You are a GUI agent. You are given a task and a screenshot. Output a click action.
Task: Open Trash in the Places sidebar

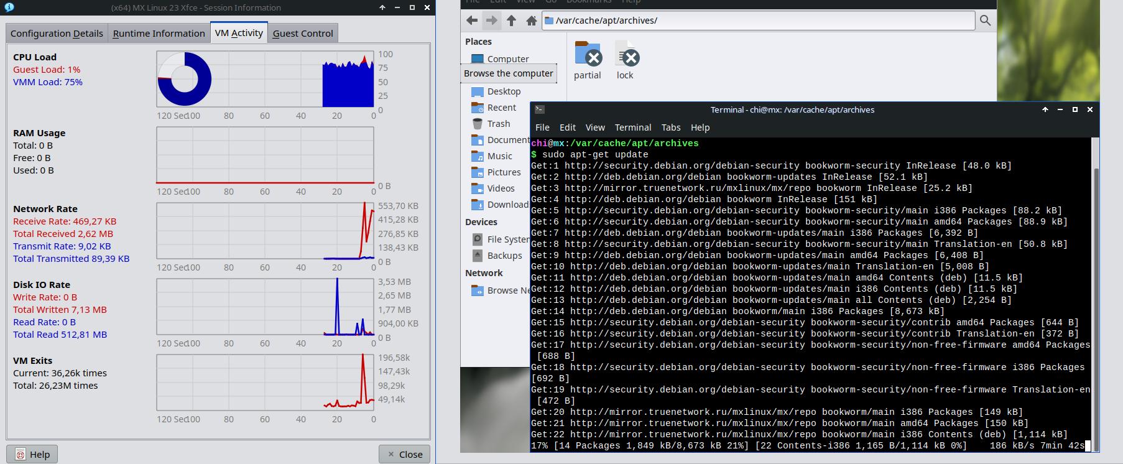click(498, 124)
